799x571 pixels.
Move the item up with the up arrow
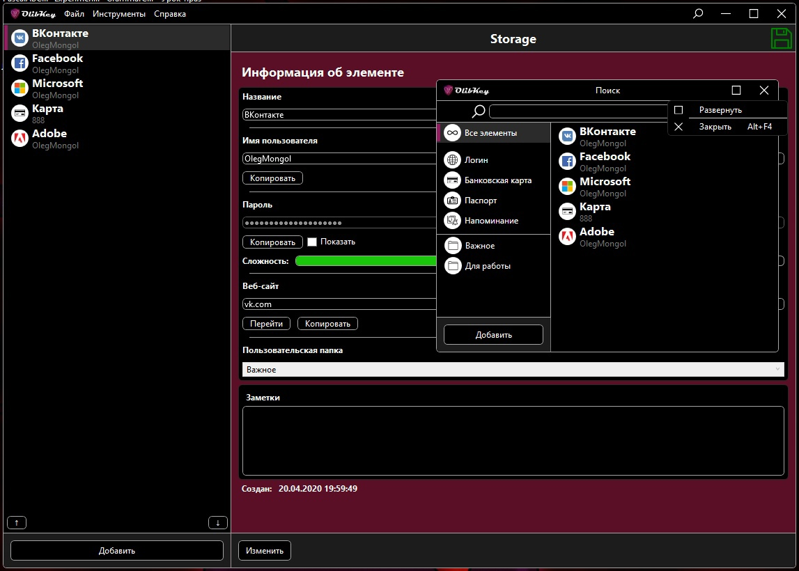coord(17,523)
